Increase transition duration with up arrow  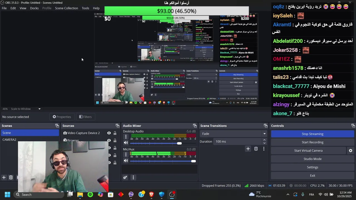(x=264, y=140)
